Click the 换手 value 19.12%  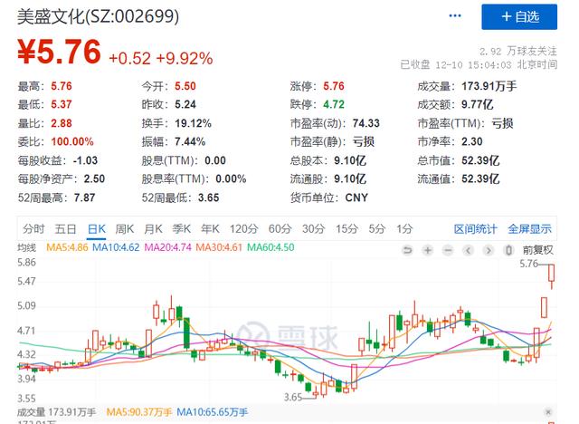pos(193,123)
